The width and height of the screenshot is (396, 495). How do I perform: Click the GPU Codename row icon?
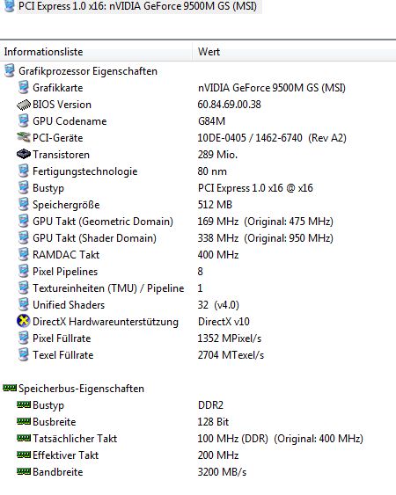coord(24,121)
